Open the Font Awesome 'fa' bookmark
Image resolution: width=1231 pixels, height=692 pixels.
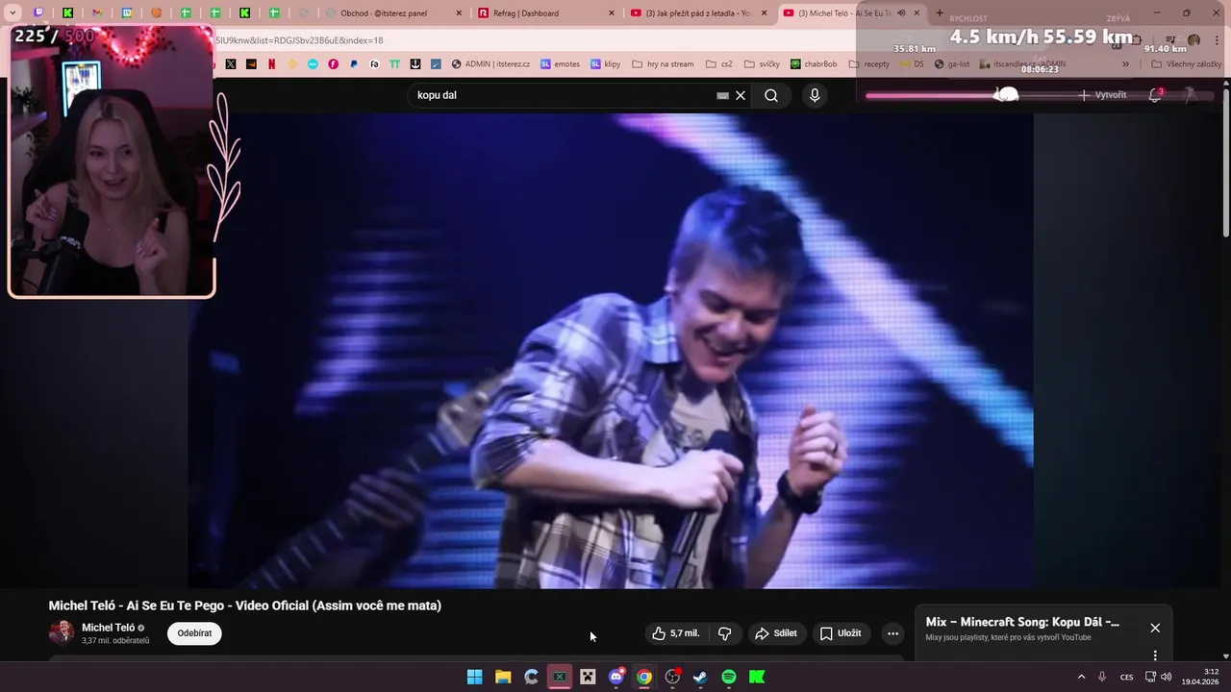(x=374, y=64)
